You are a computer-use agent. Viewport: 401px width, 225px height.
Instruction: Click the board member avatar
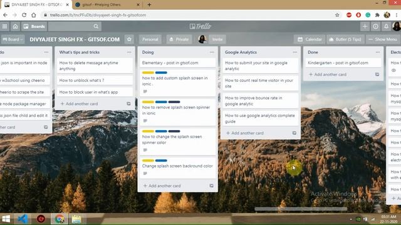click(202, 39)
